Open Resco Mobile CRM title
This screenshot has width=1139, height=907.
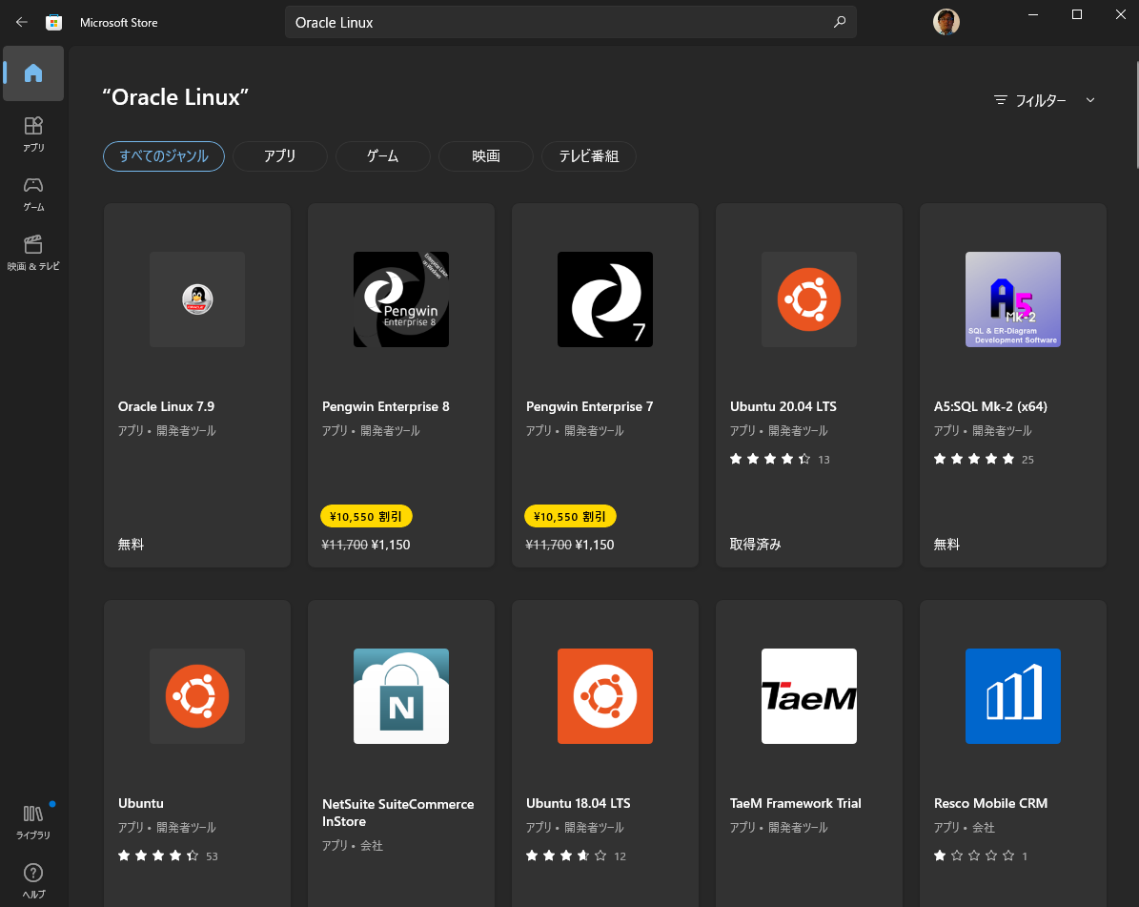[x=990, y=804]
